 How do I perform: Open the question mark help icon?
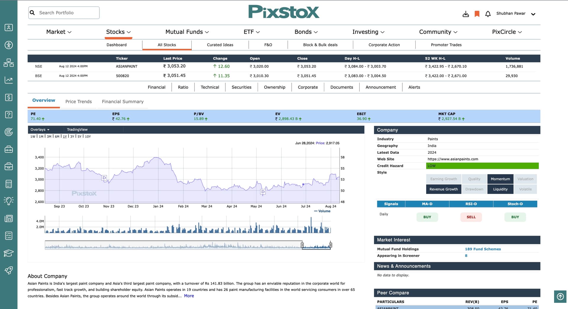tap(9, 114)
